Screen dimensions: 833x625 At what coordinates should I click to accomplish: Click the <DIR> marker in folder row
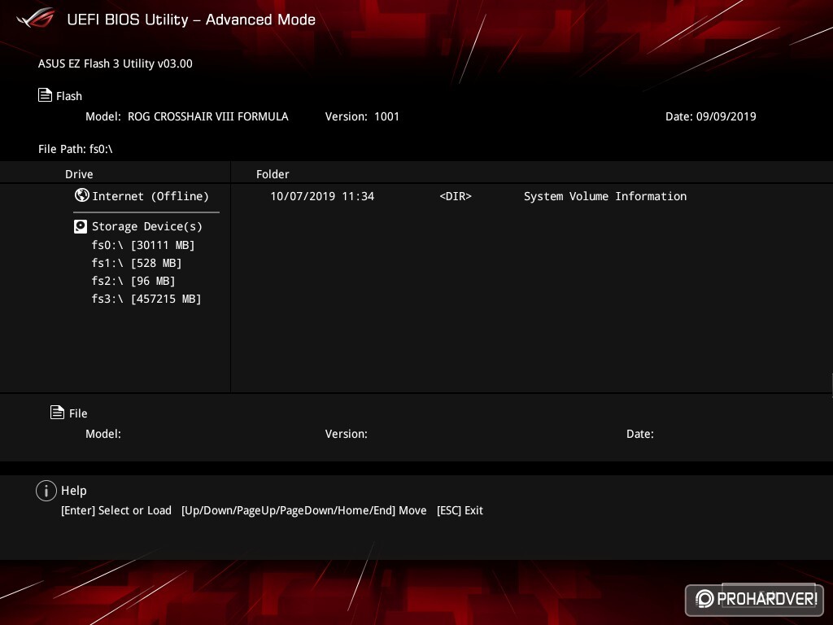pos(456,196)
